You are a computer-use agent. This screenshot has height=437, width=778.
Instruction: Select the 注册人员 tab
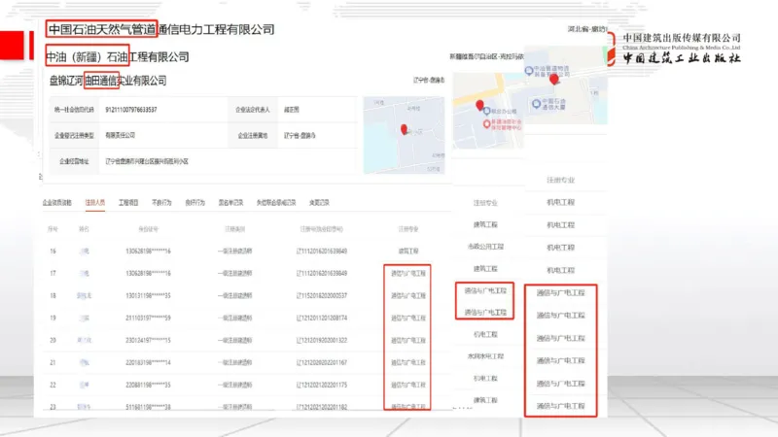coord(94,203)
